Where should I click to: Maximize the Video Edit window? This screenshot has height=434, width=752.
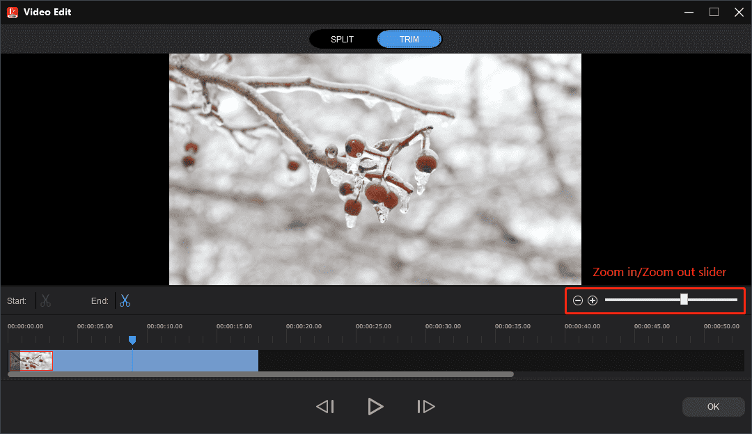click(x=713, y=12)
